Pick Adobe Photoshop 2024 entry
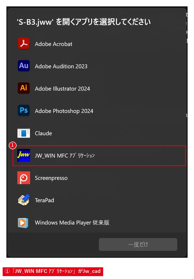 click(64, 111)
